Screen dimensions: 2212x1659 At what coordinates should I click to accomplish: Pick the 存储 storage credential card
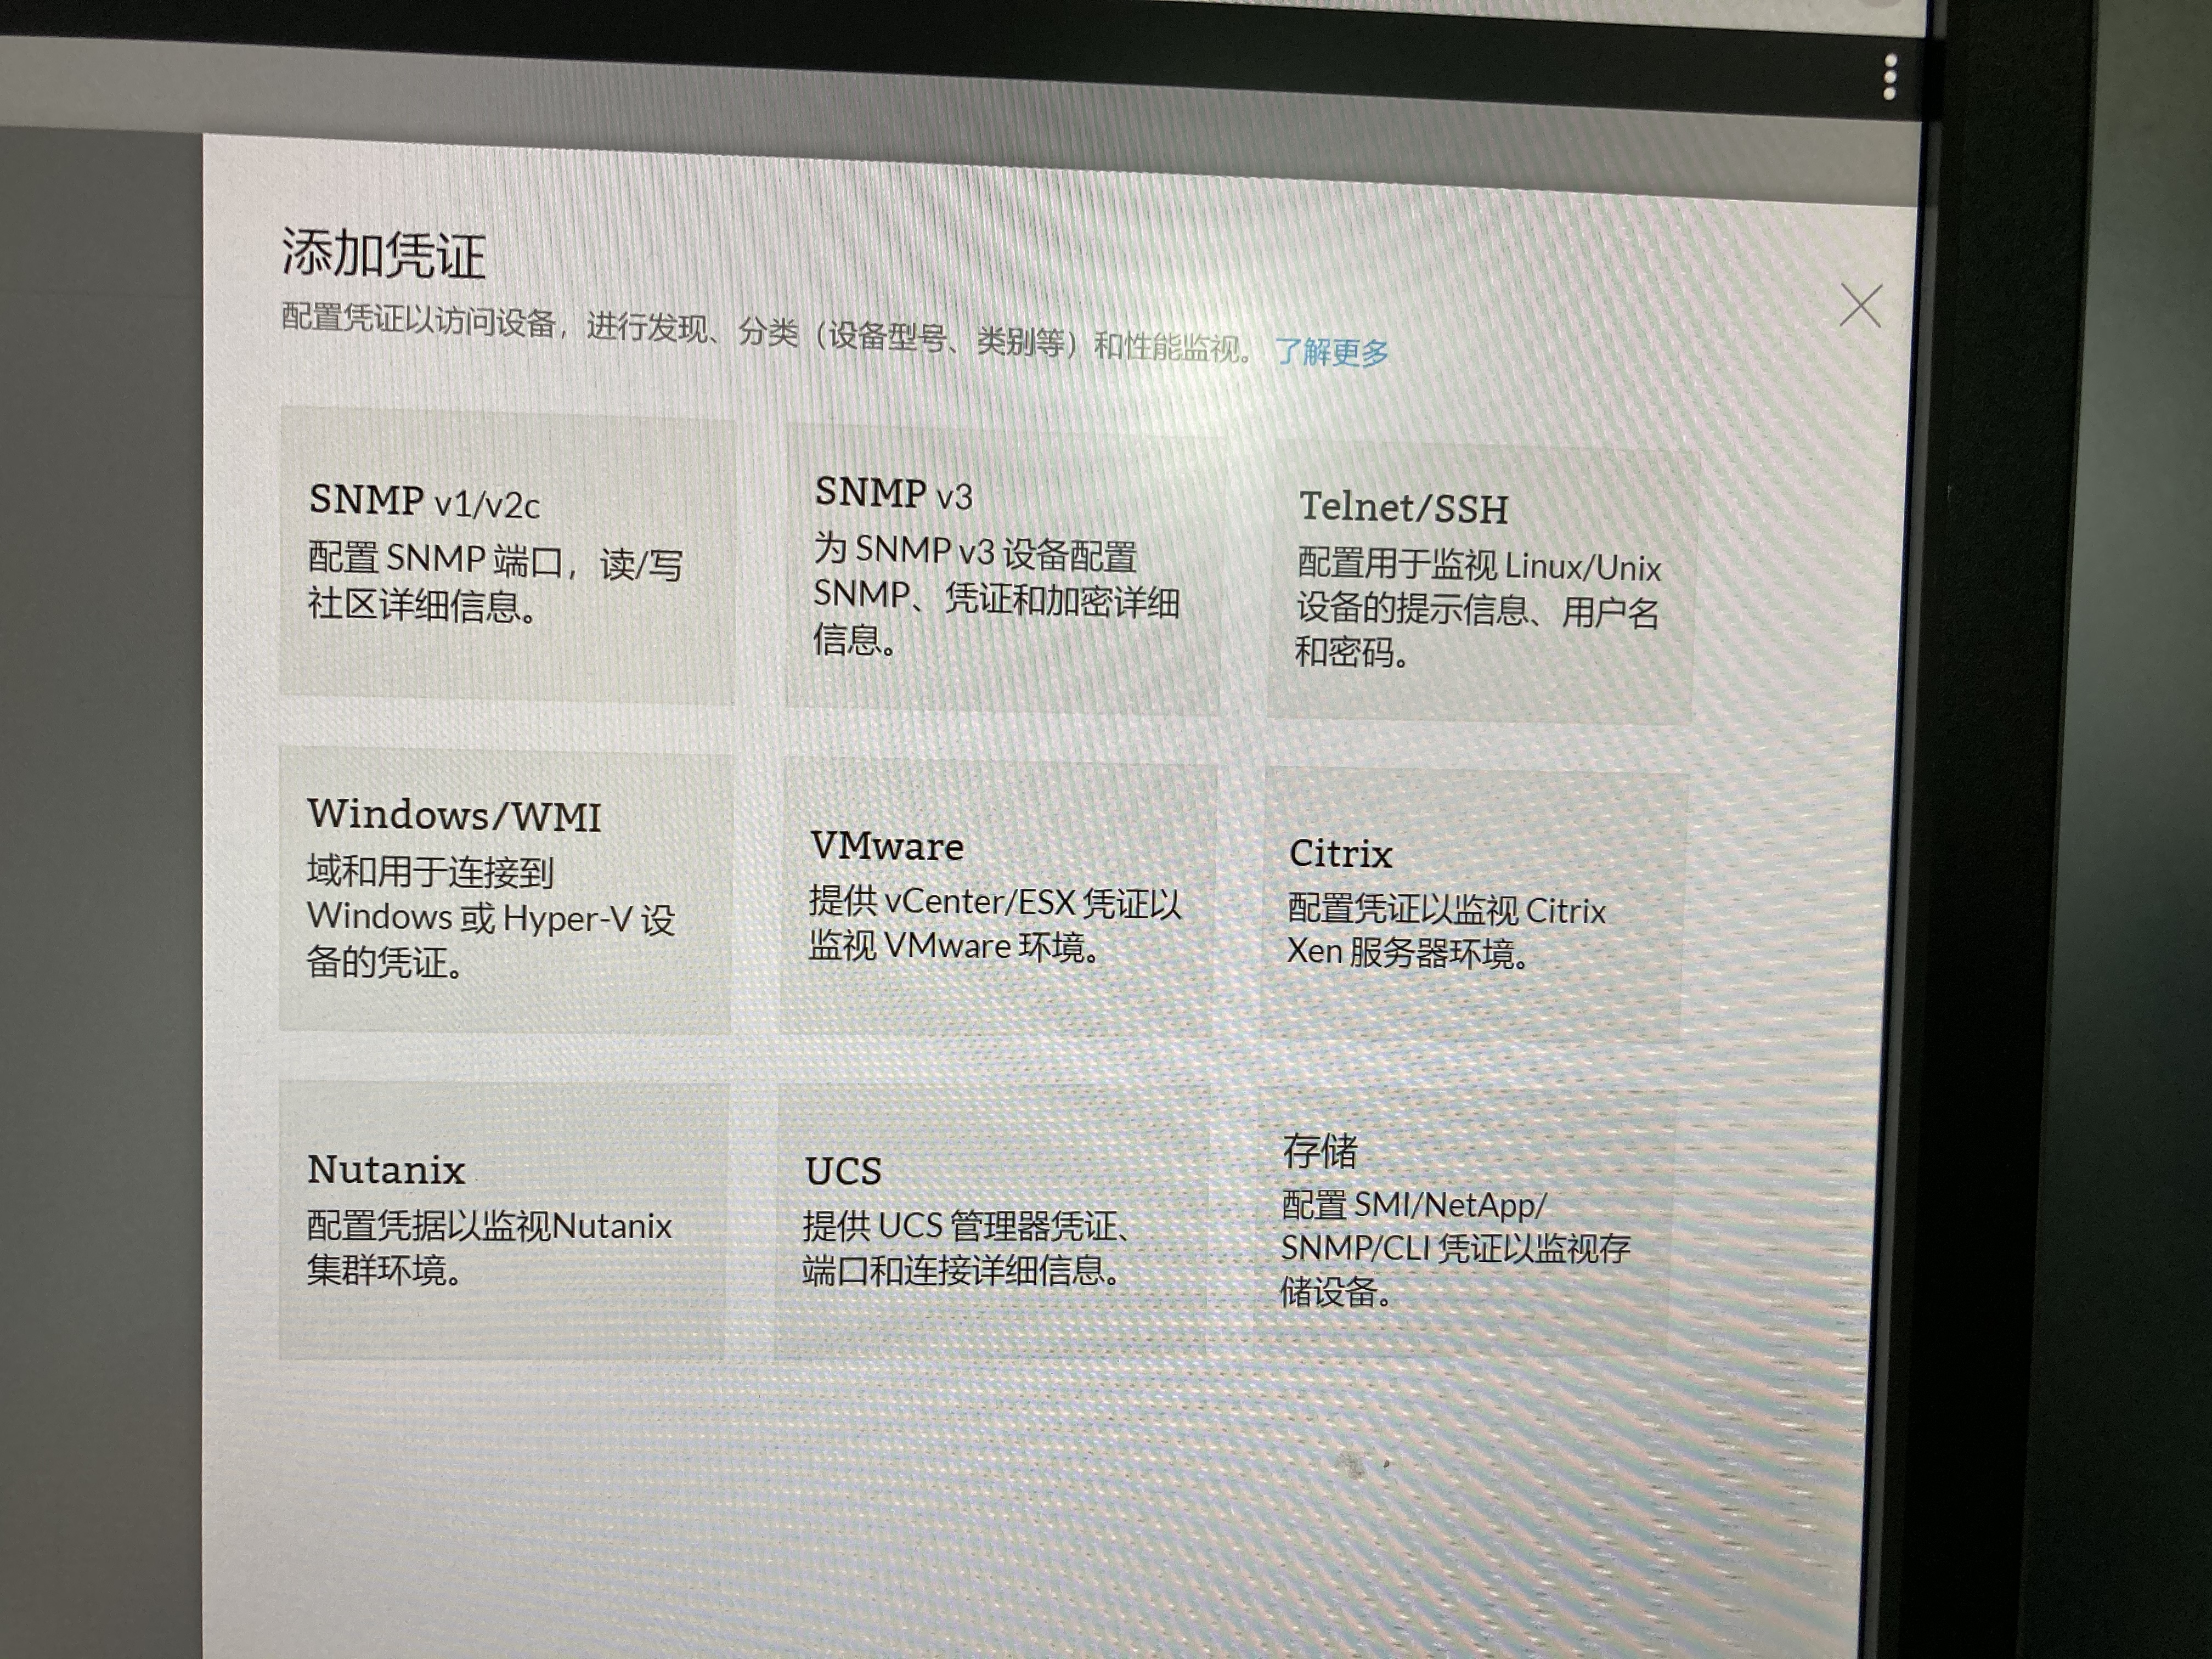[1320, 1151]
